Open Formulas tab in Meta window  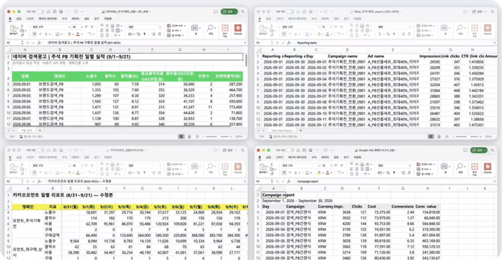(x=313, y=19)
